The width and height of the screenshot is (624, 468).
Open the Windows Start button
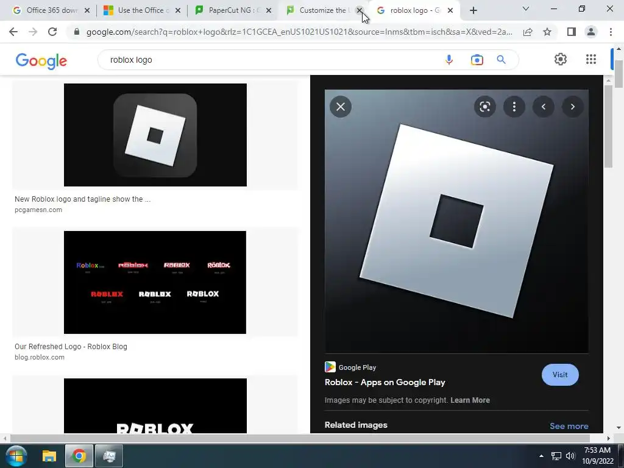(16, 456)
